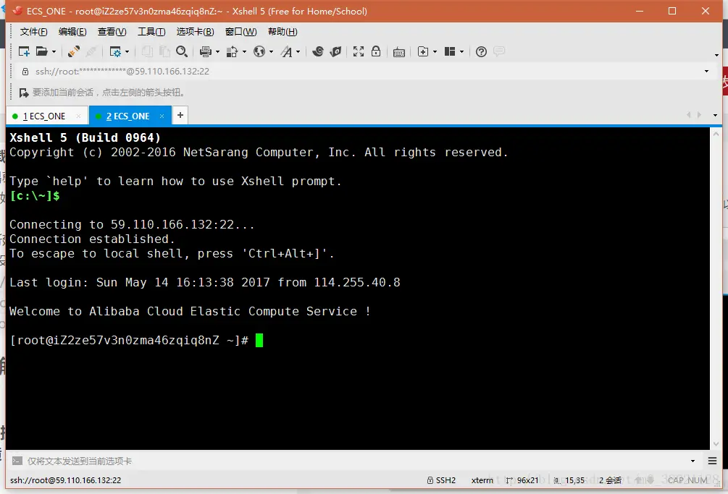Image resolution: width=728 pixels, height=494 pixels.
Task: Click the Paste icon in toolbar
Action: 164,51
